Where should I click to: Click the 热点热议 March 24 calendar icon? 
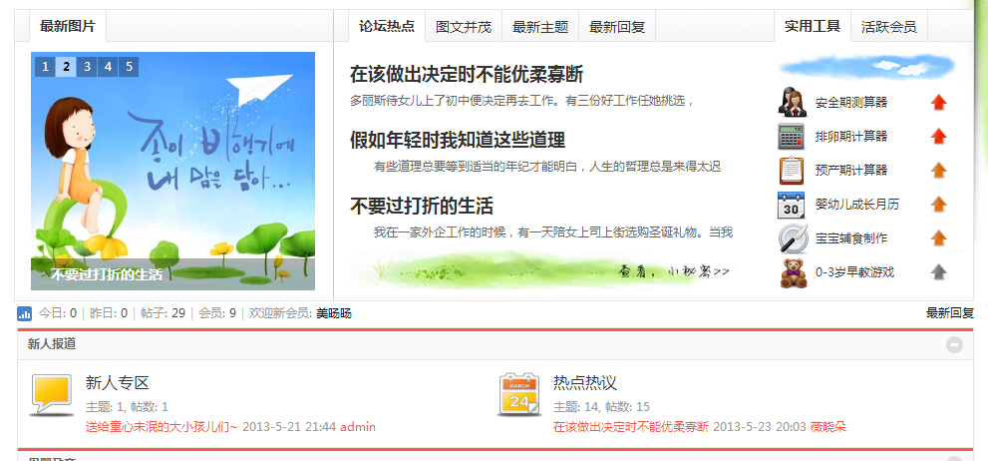click(519, 395)
